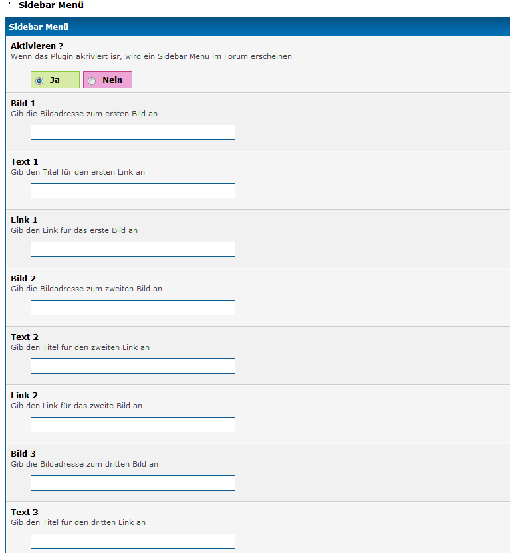Click description 'Gib den Titel für den dritten Link an'
The image size is (510, 553).
tap(78, 522)
